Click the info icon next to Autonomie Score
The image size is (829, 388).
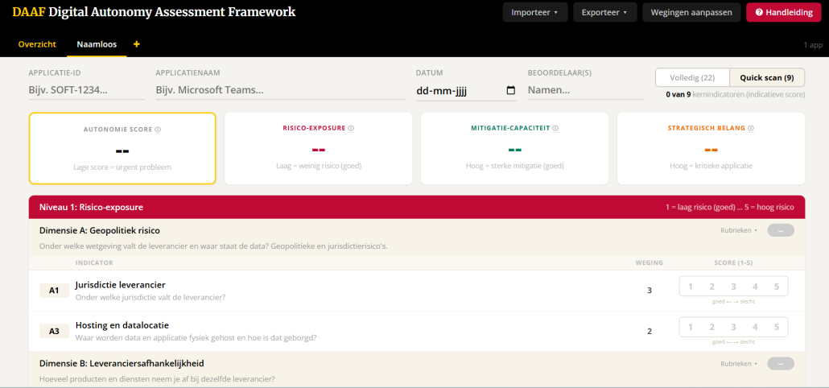point(159,130)
